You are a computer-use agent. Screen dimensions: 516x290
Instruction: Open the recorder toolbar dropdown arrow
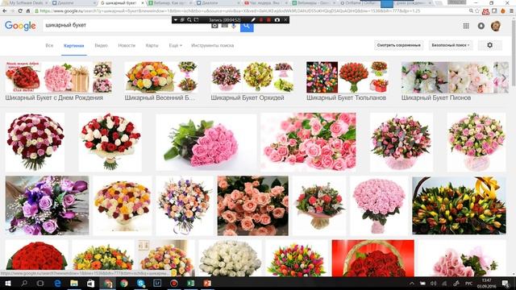[x=176, y=19]
